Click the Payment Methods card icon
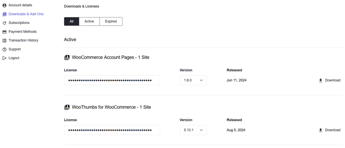 tap(4, 32)
